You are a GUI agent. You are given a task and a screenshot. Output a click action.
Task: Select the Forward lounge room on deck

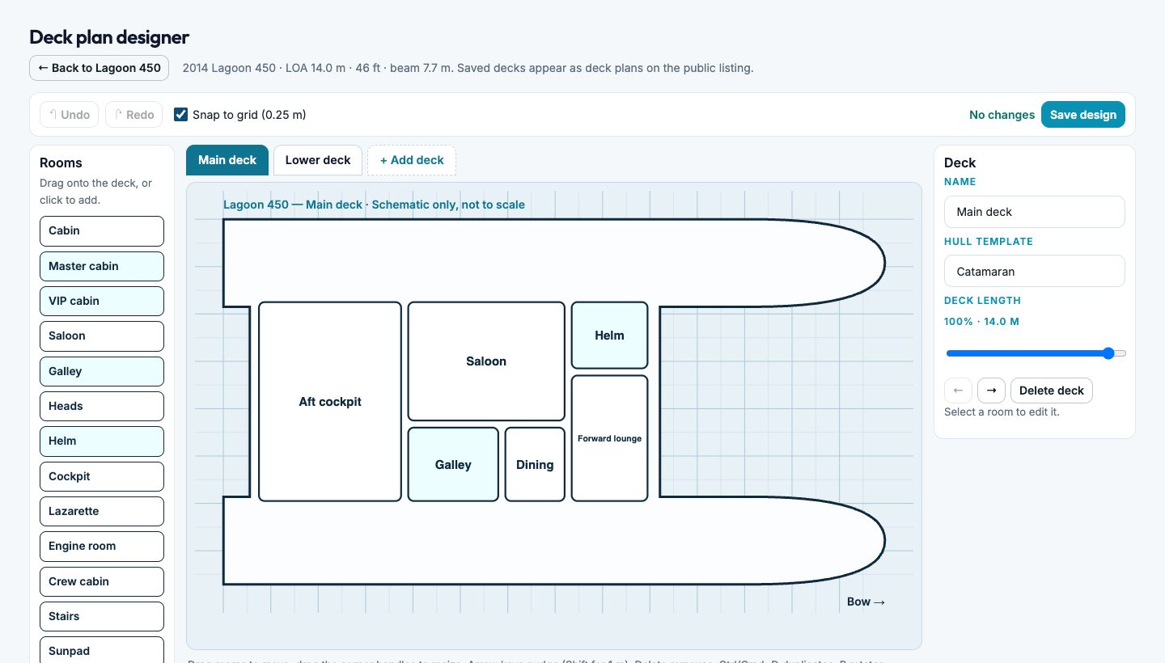point(609,438)
